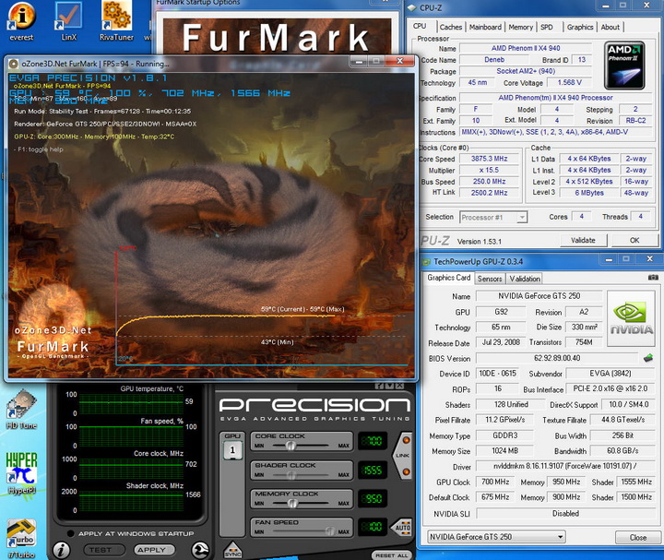Switch to the Caches tab in CPU-Z
The image size is (664, 560).
[451, 27]
